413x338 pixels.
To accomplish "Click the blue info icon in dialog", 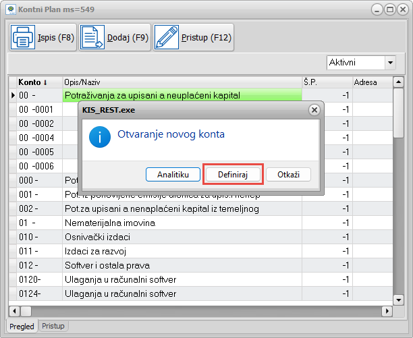I will (x=101, y=138).
